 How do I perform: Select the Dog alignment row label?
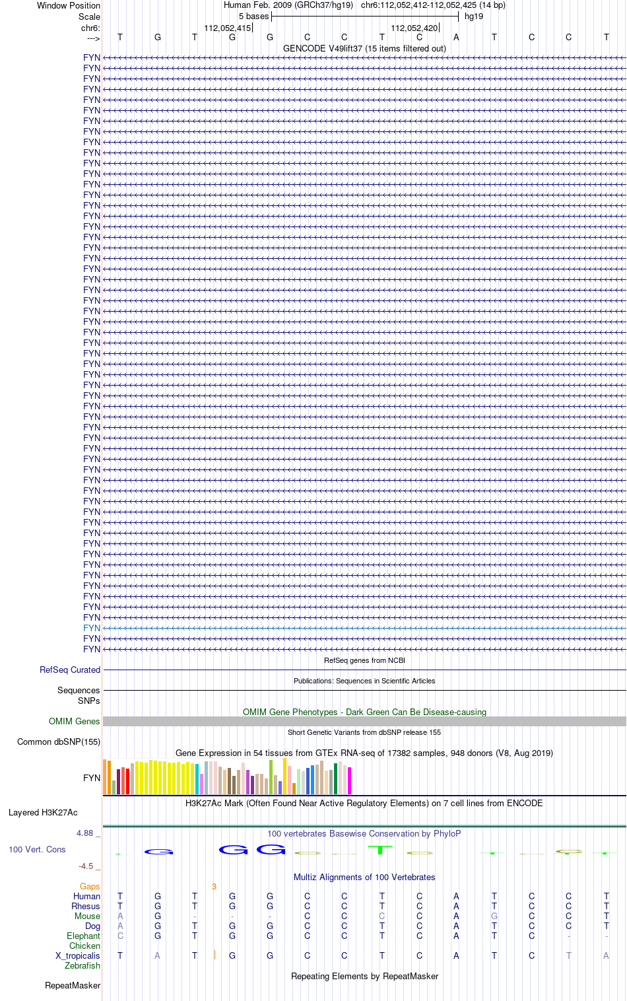(x=93, y=926)
